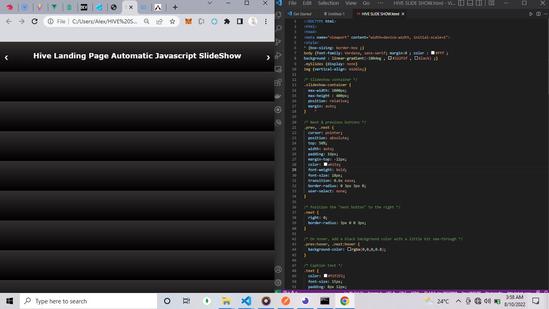Open Windows Start menu
The image size is (549, 309).
point(10,301)
